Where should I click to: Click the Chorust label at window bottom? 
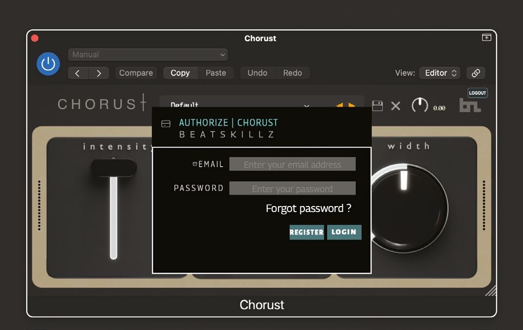pyautogui.click(x=262, y=305)
